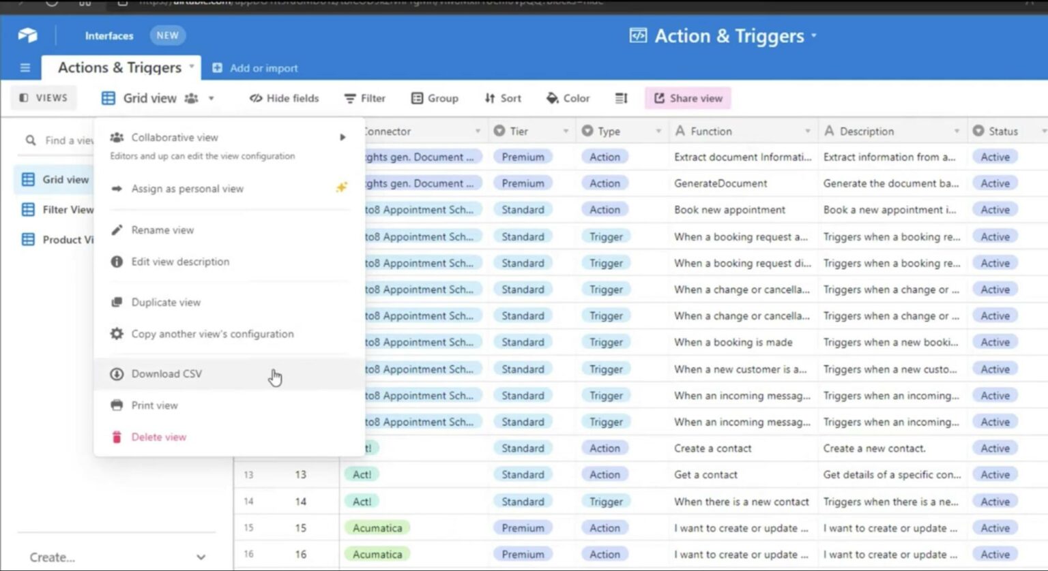Select Download CSV from the open menu

[x=166, y=373]
